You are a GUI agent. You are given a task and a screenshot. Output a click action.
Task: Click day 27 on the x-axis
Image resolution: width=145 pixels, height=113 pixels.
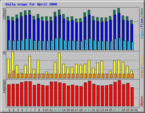(x=119, y=110)
